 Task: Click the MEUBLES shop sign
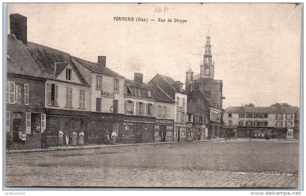click(107, 95)
